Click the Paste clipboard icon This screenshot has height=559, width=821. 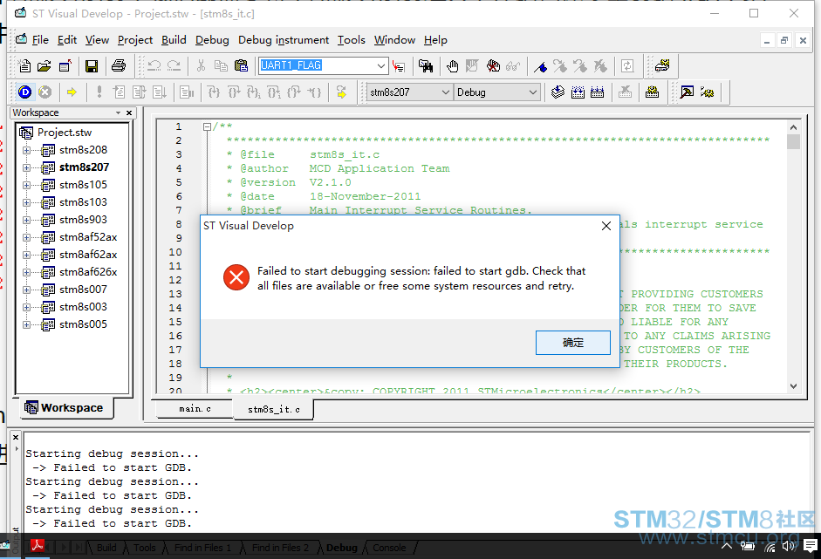241,66
